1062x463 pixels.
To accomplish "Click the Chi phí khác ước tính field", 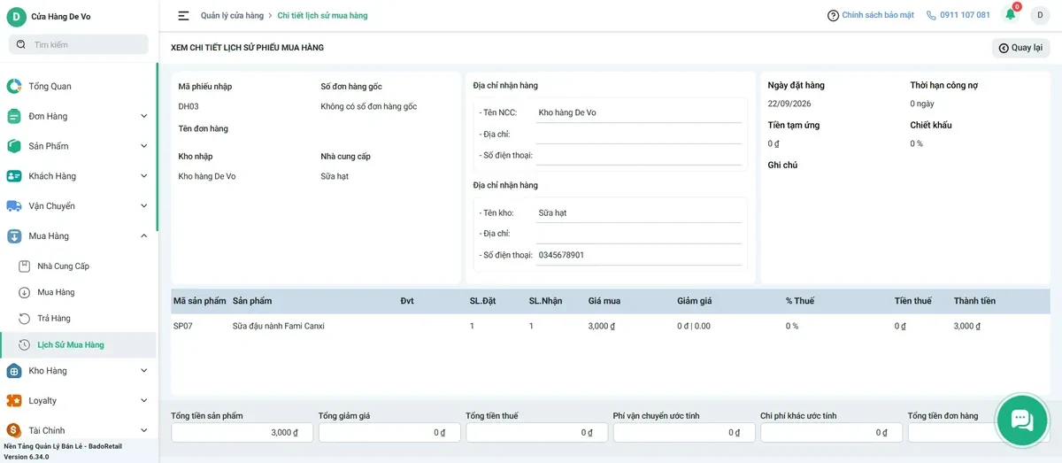I will (831, 433).
